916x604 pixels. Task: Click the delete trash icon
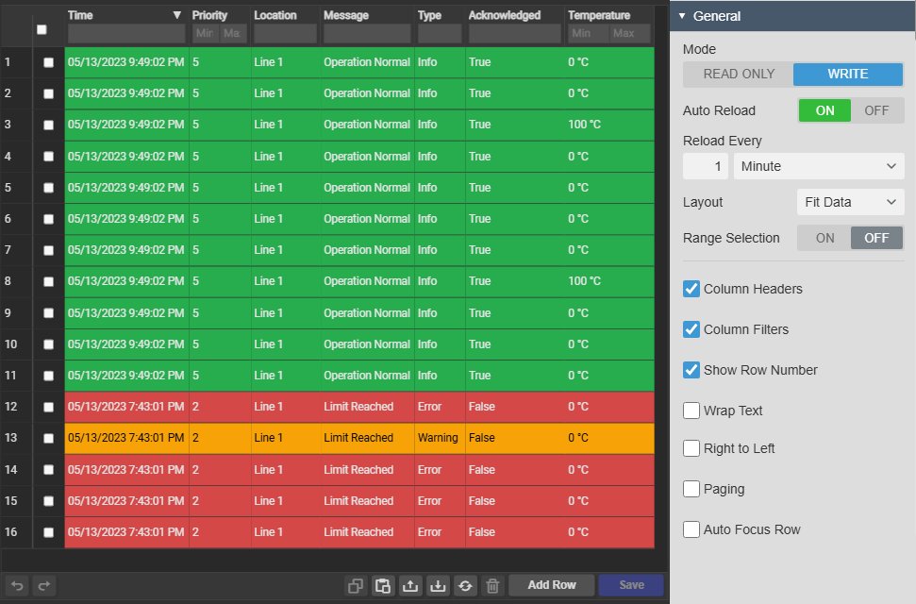pos(492,585)
